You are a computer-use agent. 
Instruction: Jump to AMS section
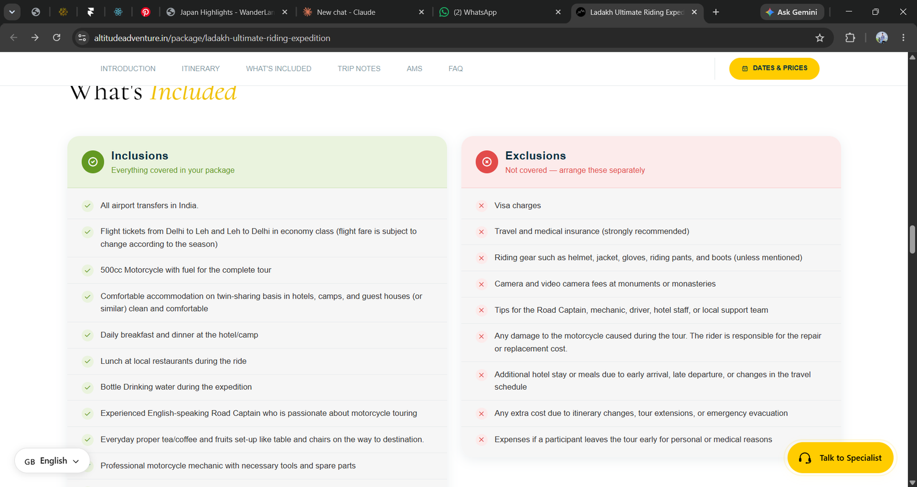point(414,69)
